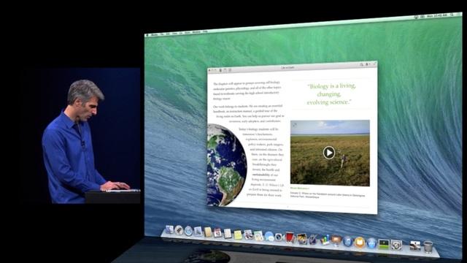Click the Earth globe image in the book
This screenshot has height=263, width=467.
coord(227,165)
